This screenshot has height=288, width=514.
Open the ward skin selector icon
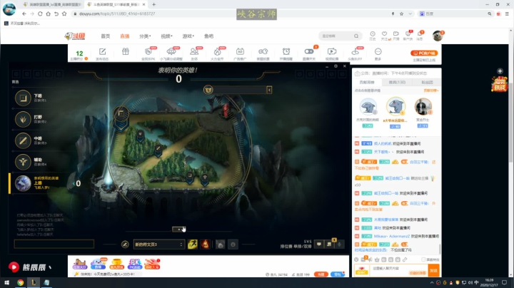pos(221,245)
